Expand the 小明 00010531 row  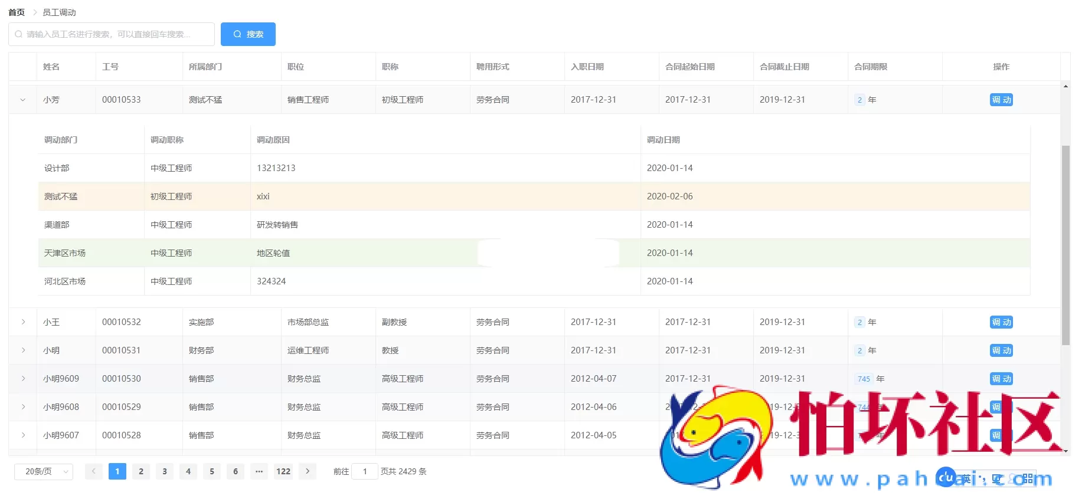pos(23,350)
